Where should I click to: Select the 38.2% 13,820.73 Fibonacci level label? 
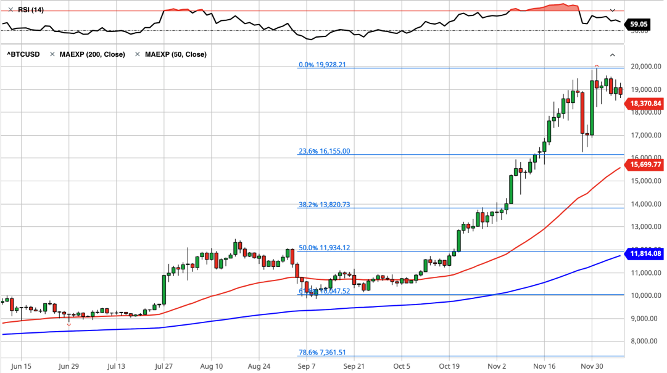point(324,204)
